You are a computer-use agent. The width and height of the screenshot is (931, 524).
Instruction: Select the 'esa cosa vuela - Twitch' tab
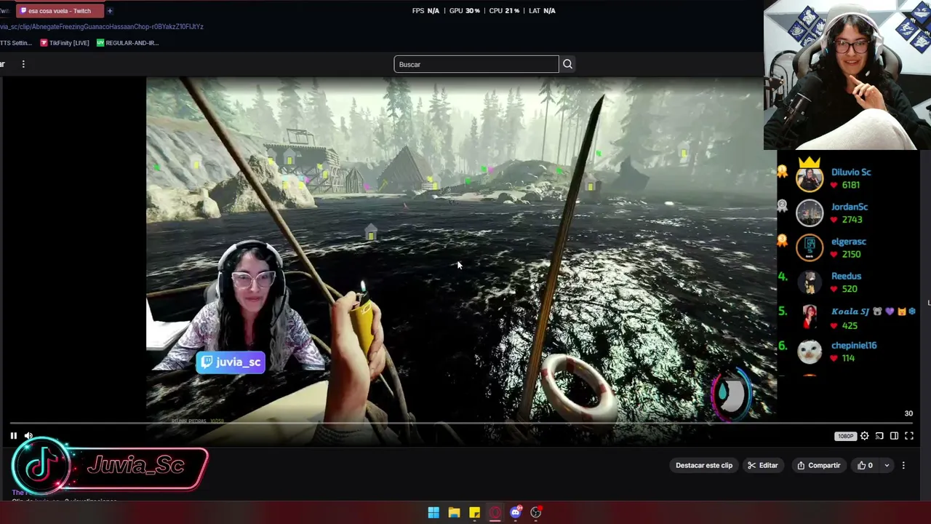(x=61, y=11)
